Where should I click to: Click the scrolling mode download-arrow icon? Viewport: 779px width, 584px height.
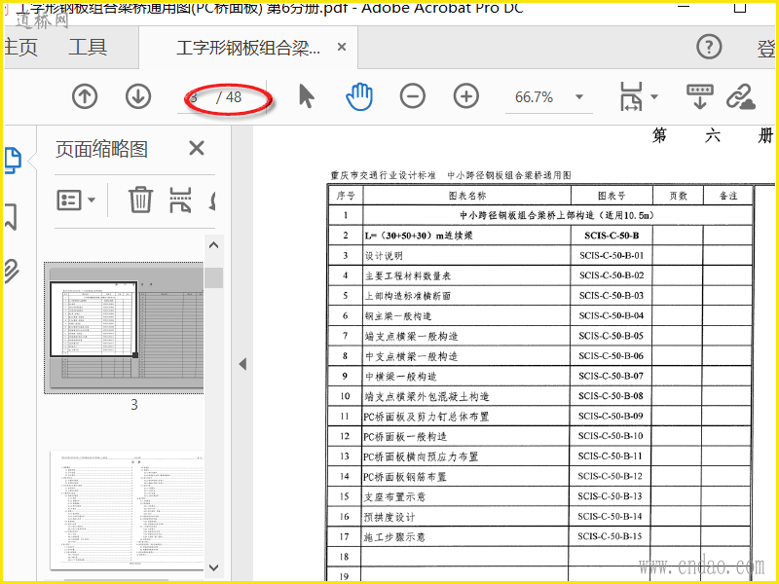(700, 96)
